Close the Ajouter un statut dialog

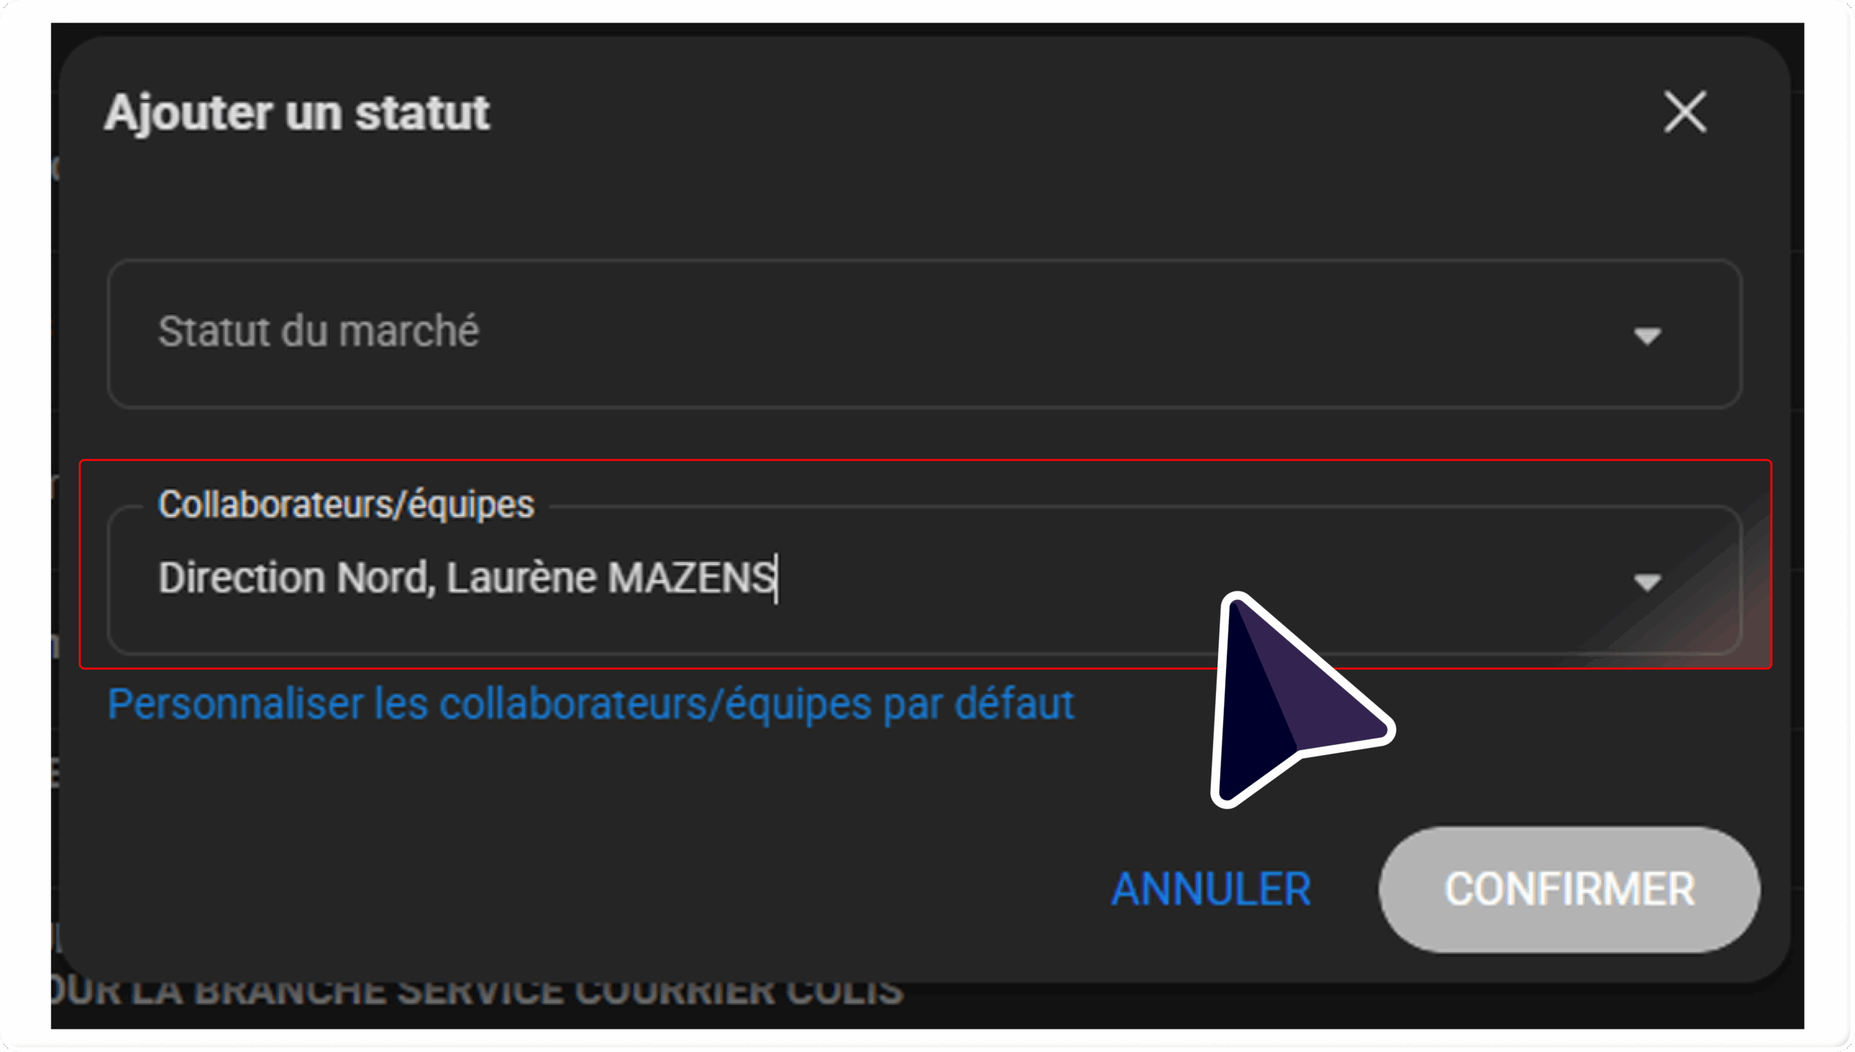(1685, 112)
